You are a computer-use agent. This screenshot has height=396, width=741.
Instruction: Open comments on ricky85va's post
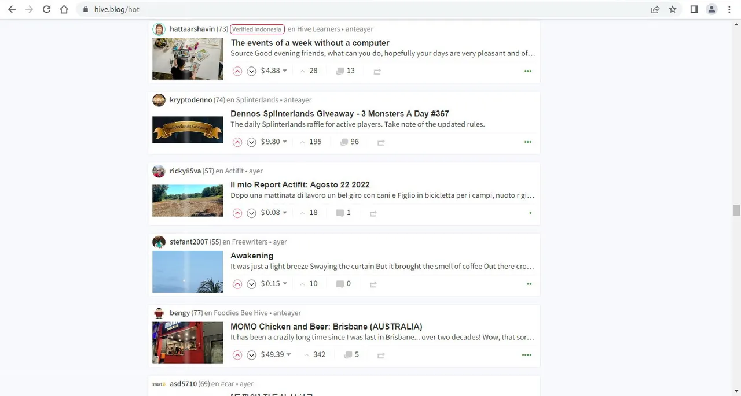tap(343, 213)
